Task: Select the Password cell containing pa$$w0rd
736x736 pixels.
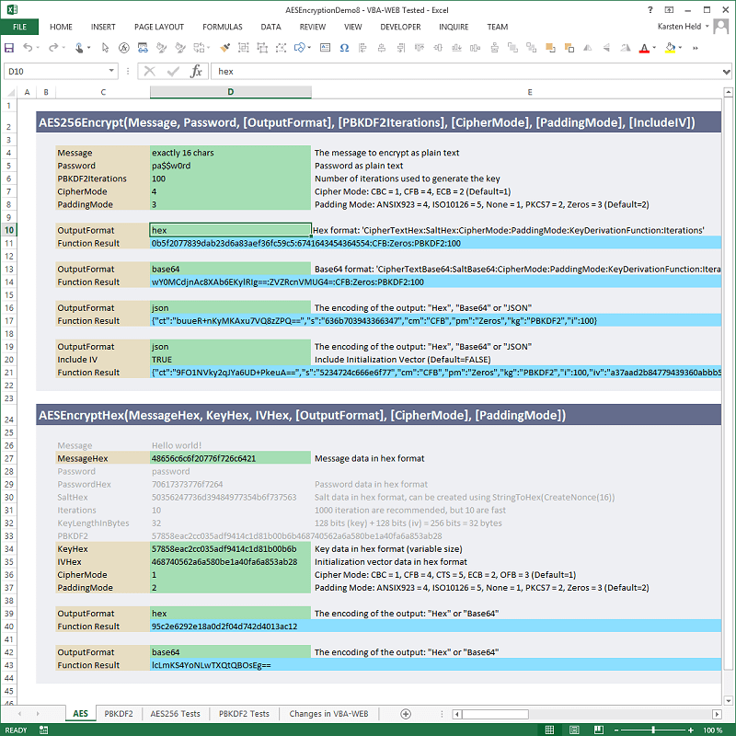Action: (x=230, y=166)
